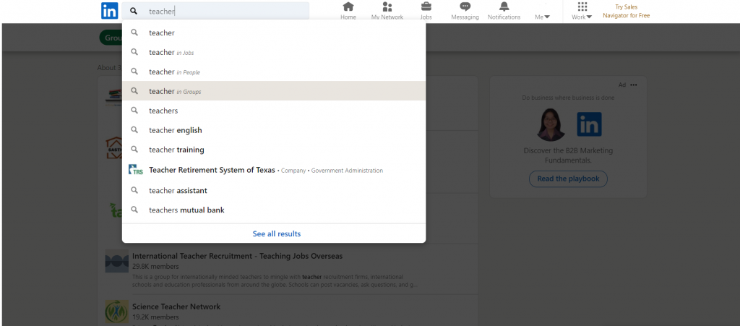The image size is (740, 326).
Task: Click International Teacher Recruitment group logo
Action: pyautogui.click(x=116, y=262)
